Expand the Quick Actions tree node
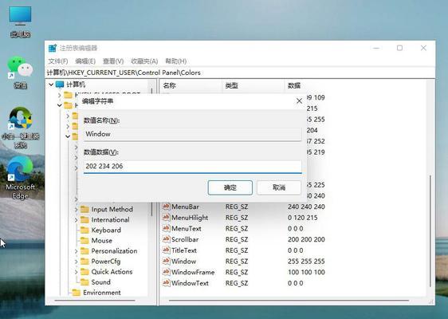Screen dimensions: 448x319 [x=76, y=272]
